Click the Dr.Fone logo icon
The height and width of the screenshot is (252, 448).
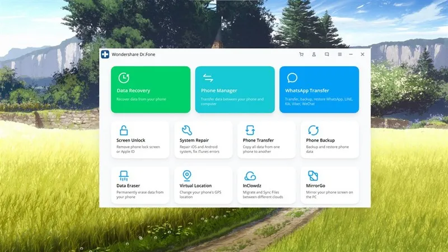click(105, 54)
